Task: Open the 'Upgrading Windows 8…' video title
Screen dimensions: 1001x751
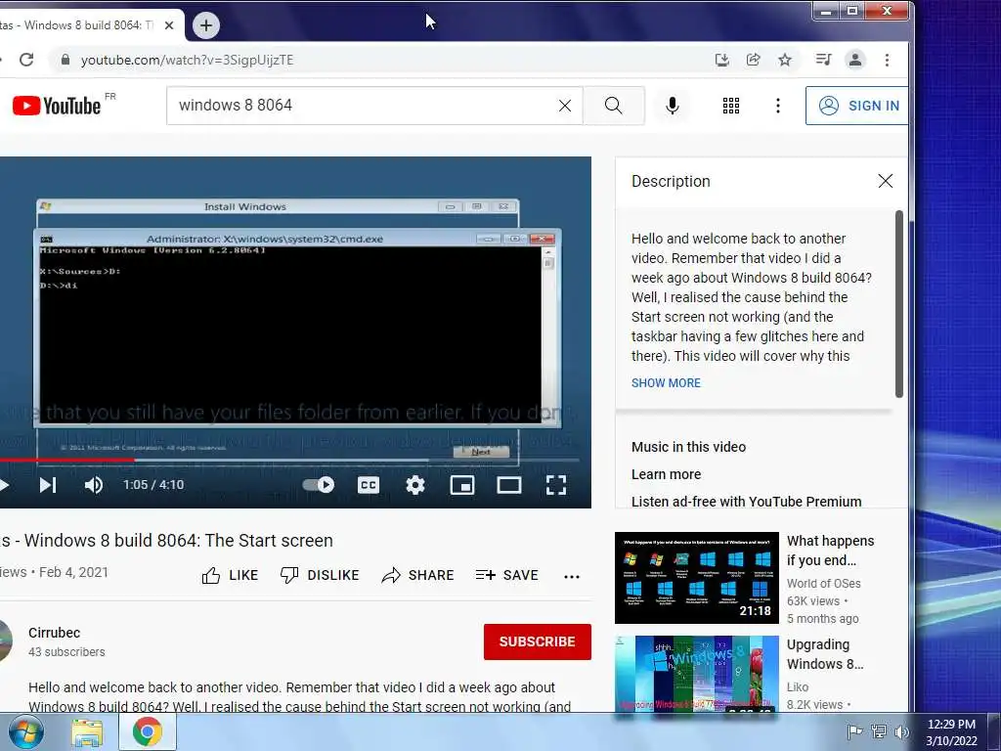Action: click(x=825, y=654)
